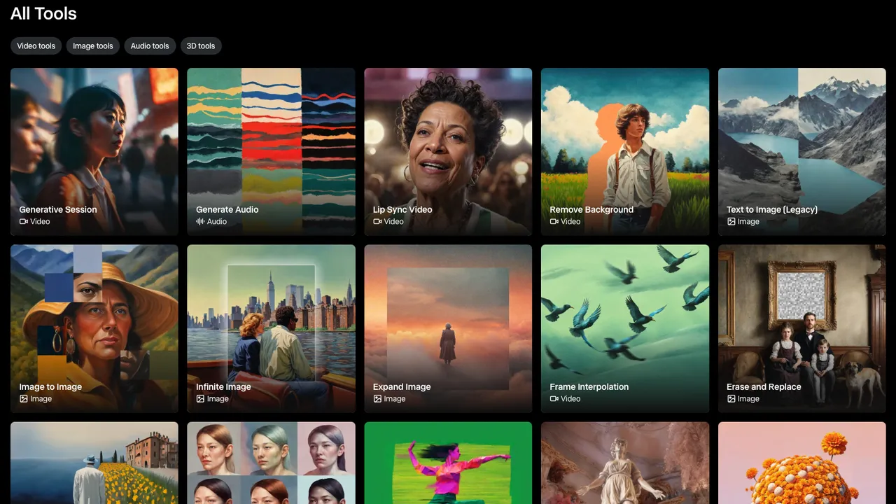Click the video camera icon under Remove Background
Viewport: 896px width, 504px height.
click(x=554, y=221)
